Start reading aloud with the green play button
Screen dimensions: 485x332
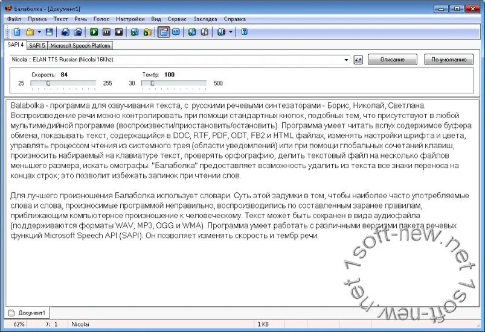[94, 32]
